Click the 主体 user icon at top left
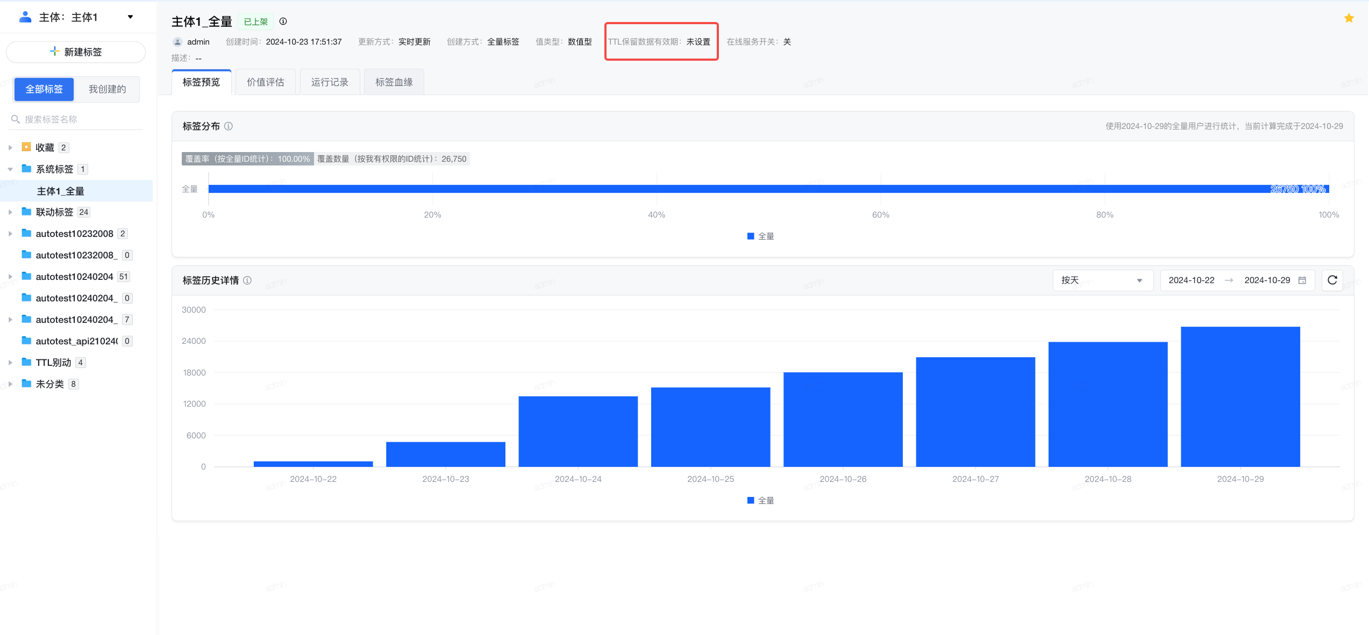1369x635 pixels. pyautogui.click(x=25, y=17)
